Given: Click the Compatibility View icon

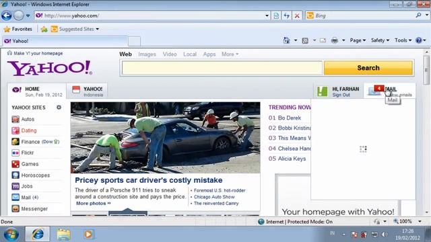Looking at the screenshot, I should pyautogui.click(x=276, y=15).
